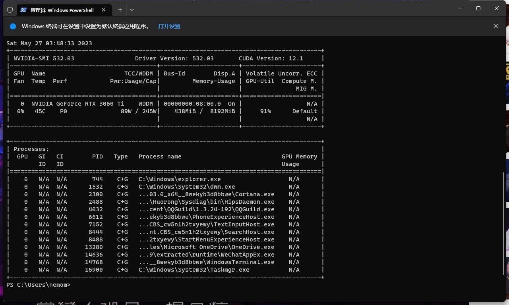Viewport: 509px width, 305px height.
Task: Click the StartMenuExperienceHost.exe process row
Action: [x=165, y=239]
